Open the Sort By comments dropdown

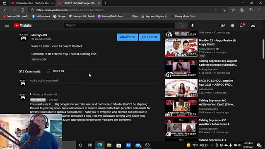(x=56, y=71)
